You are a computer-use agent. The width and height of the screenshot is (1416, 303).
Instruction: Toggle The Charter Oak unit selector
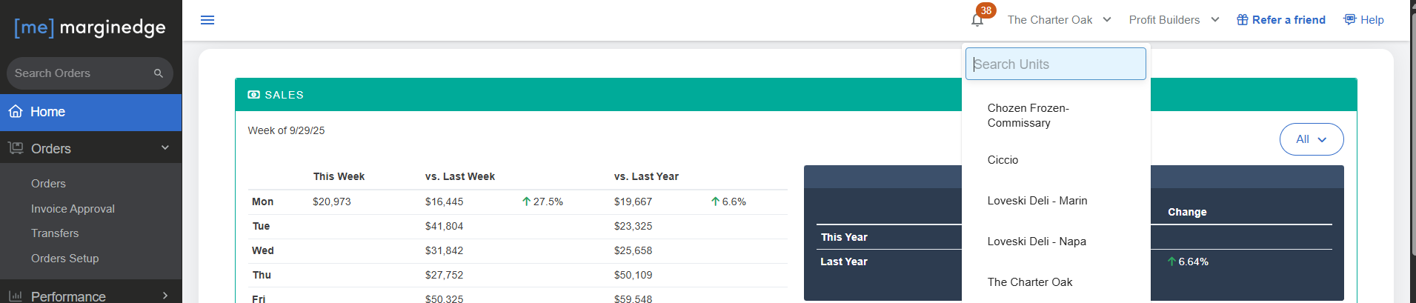[x=1060, y=20]
